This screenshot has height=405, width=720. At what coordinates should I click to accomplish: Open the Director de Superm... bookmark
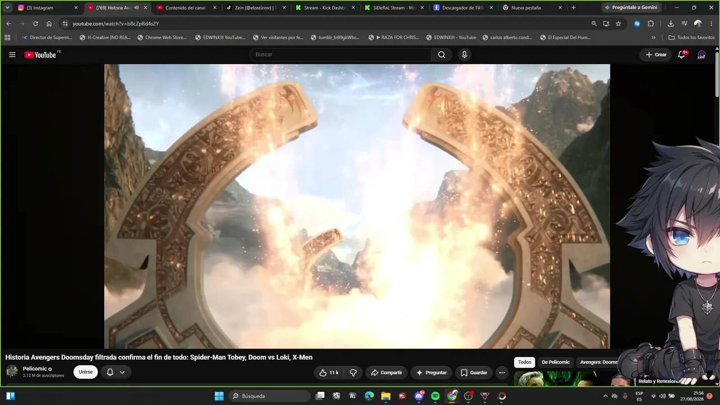pyautogui.click(x=47, y=38)
